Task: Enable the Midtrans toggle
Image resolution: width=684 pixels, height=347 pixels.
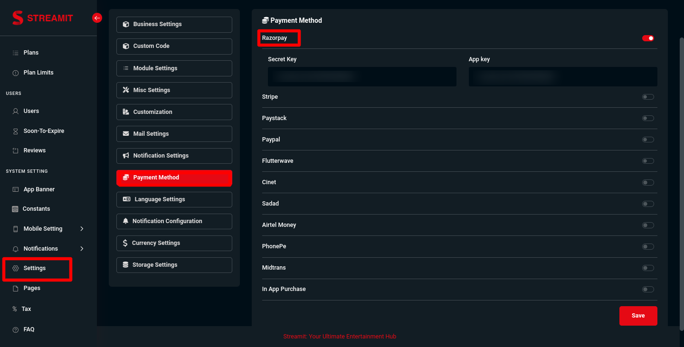Action: click(x=648, y=268)
